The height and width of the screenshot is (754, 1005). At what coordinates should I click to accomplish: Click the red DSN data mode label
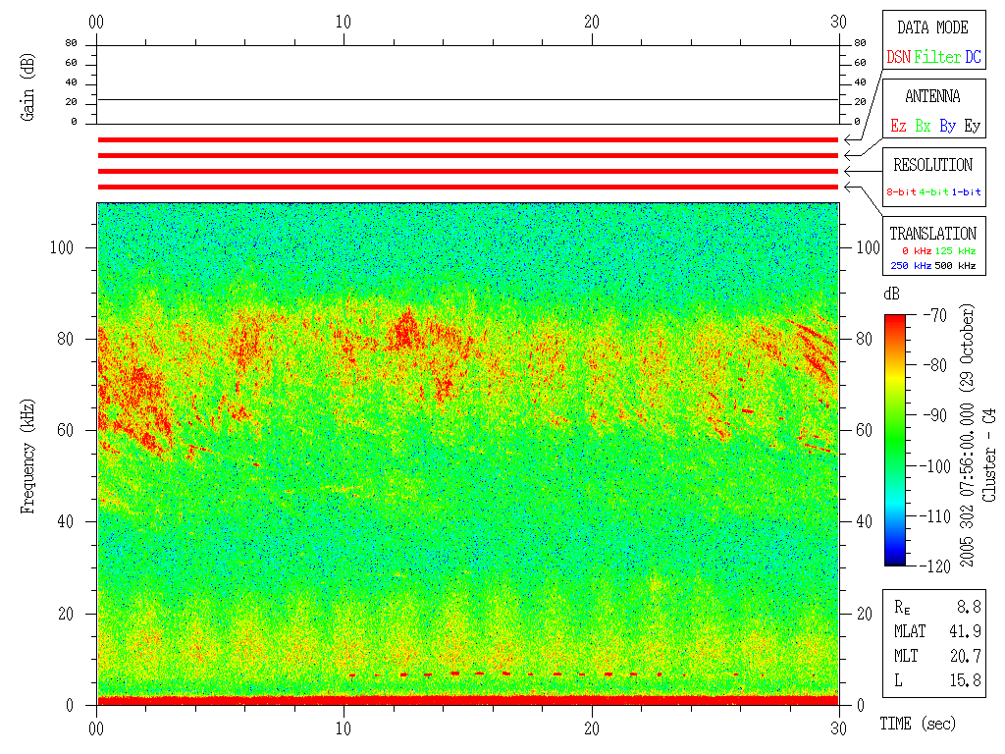point(898,58)
